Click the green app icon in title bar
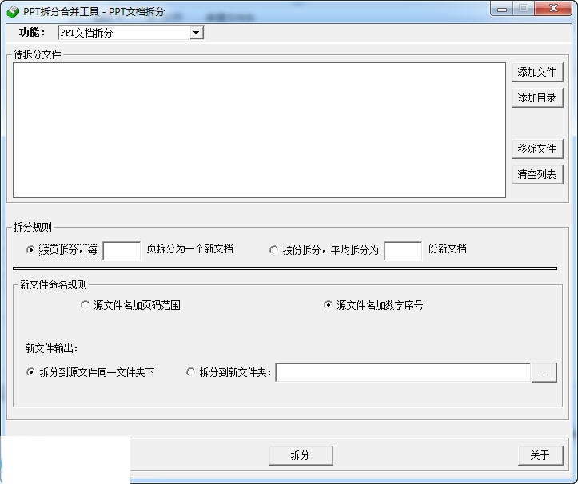Image resolution: width=578 pixels, height=484 pixels. tap(13, 12)
